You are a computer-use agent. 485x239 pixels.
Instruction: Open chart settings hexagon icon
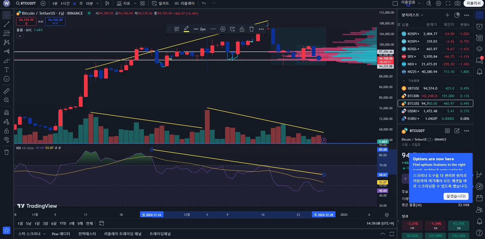[x=439, y=4]
